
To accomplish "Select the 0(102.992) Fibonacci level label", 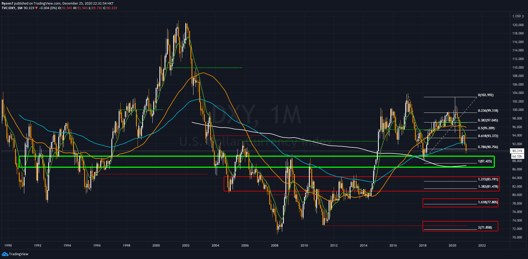I will click(486, 95).
